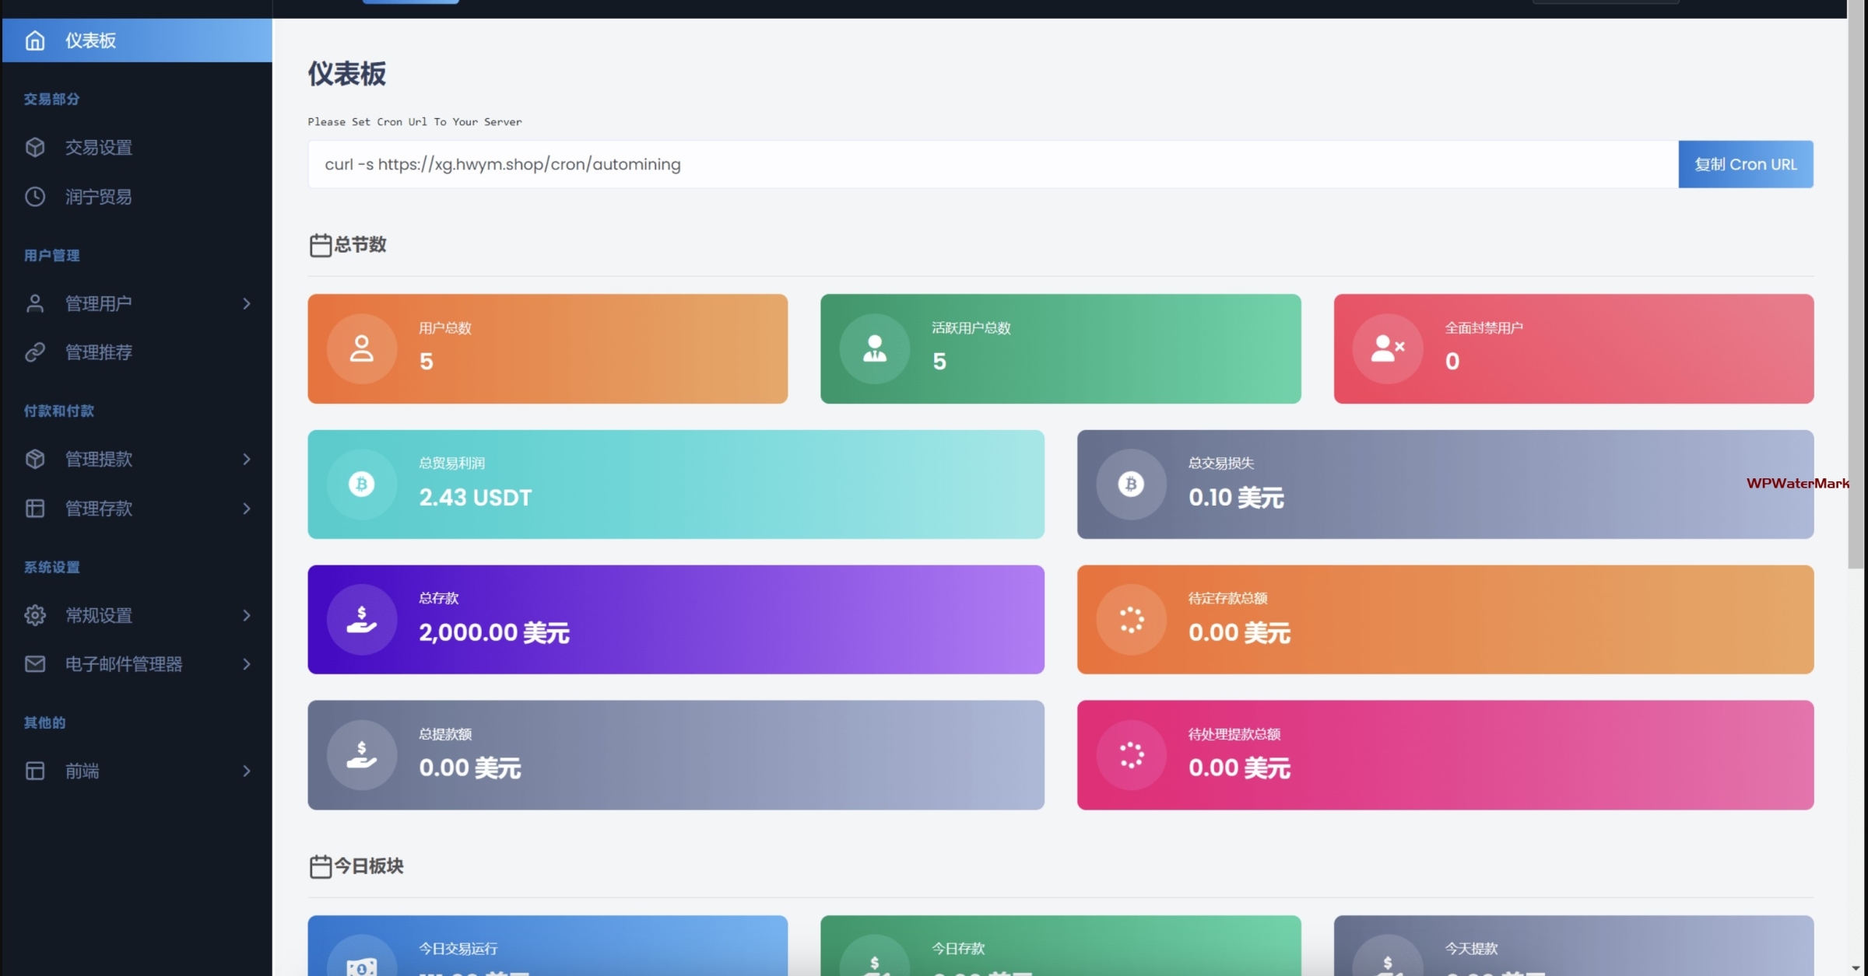Open the 管理推荐 menu item
The image size is (1868, 976).
[x=98, y=352]
